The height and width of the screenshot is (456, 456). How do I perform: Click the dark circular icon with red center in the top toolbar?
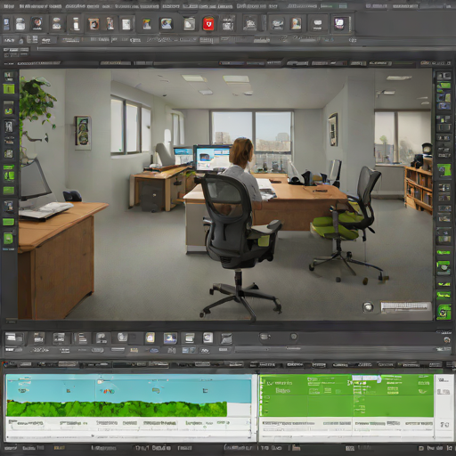click(x=37, y=23)
